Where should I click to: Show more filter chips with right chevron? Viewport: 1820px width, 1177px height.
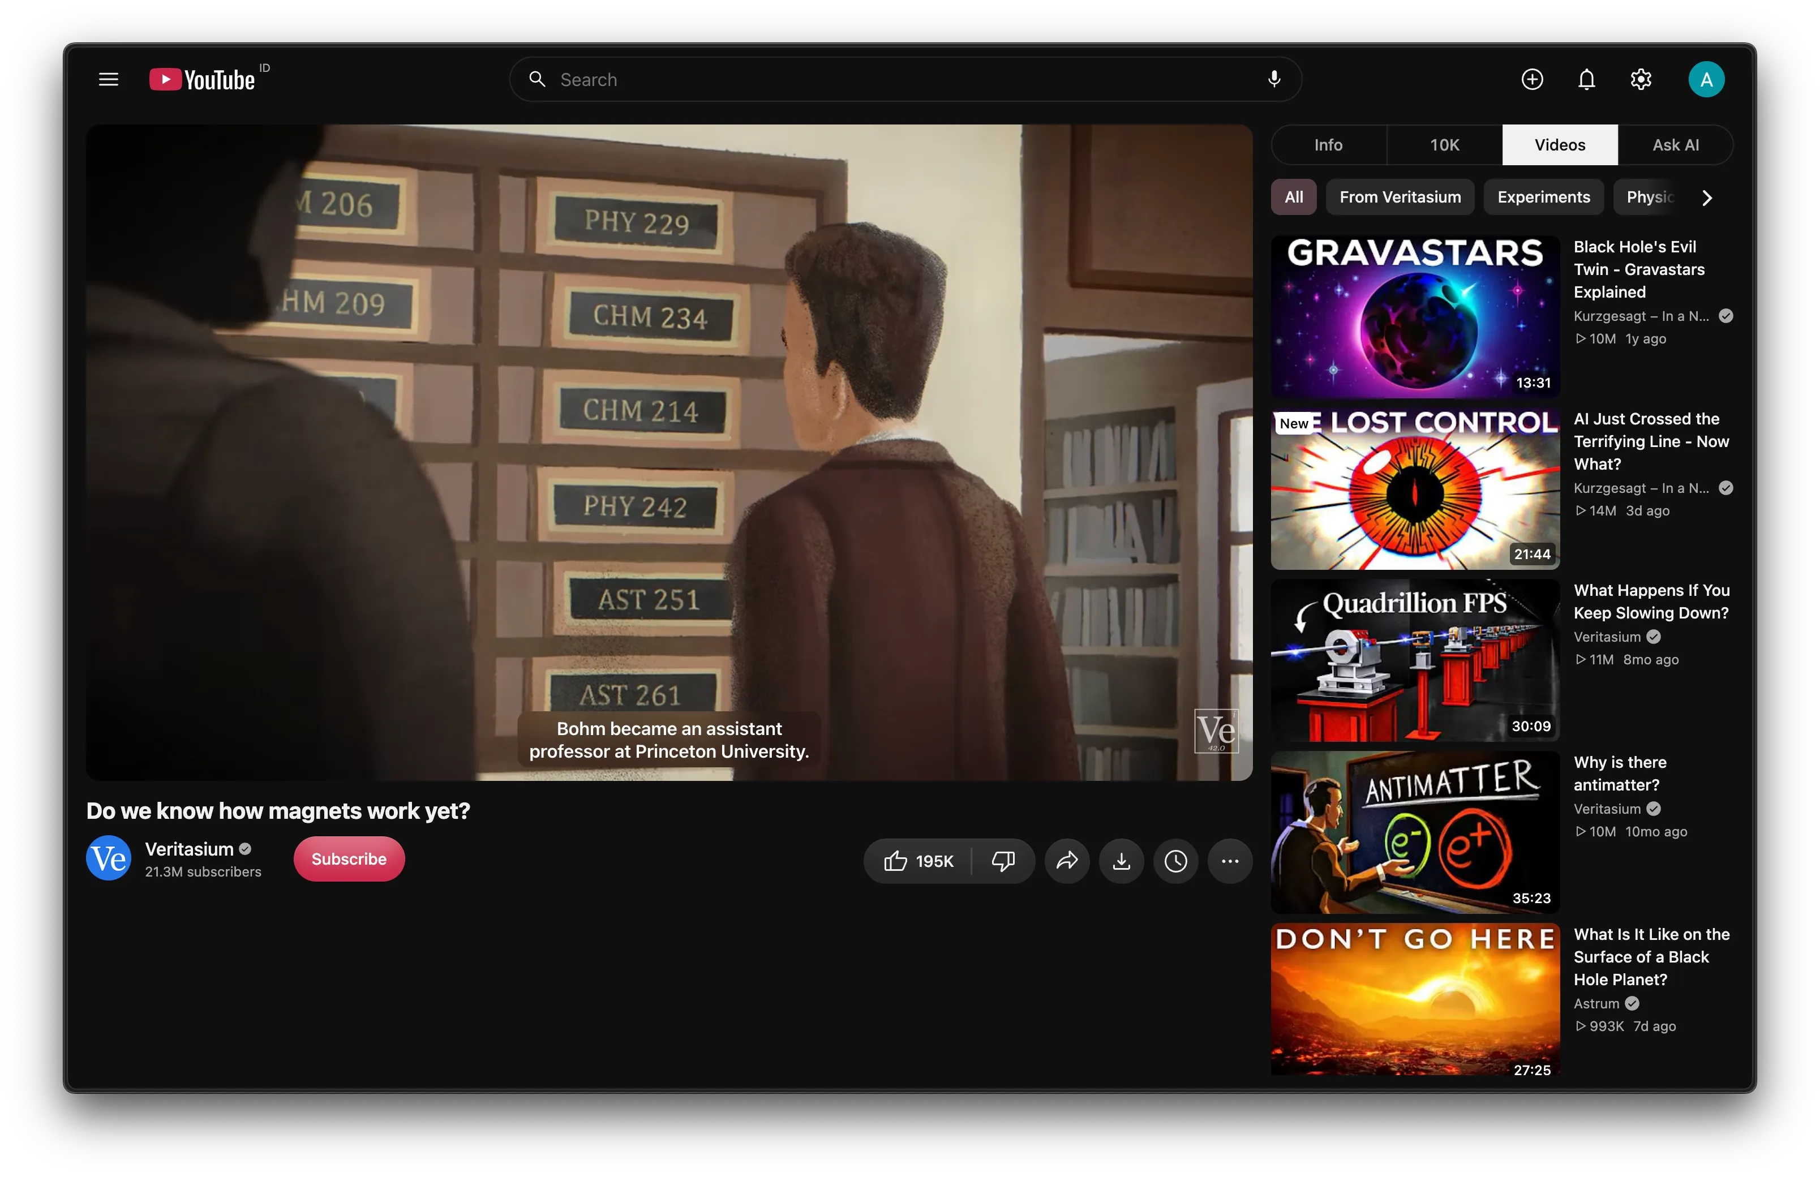[x=1707, y=198]
